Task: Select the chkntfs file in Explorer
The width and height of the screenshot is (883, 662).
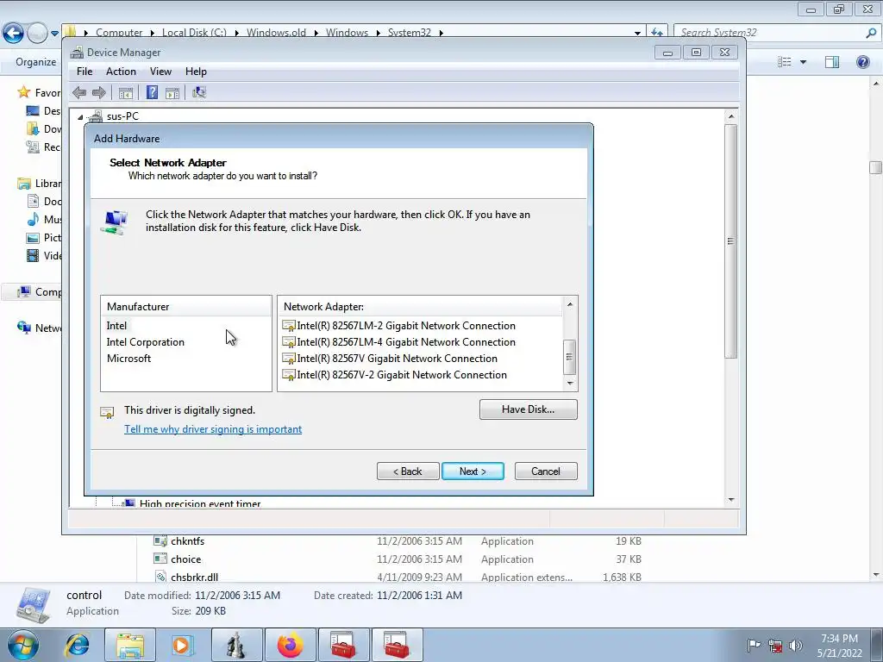Action: click(x=187, y=541)
